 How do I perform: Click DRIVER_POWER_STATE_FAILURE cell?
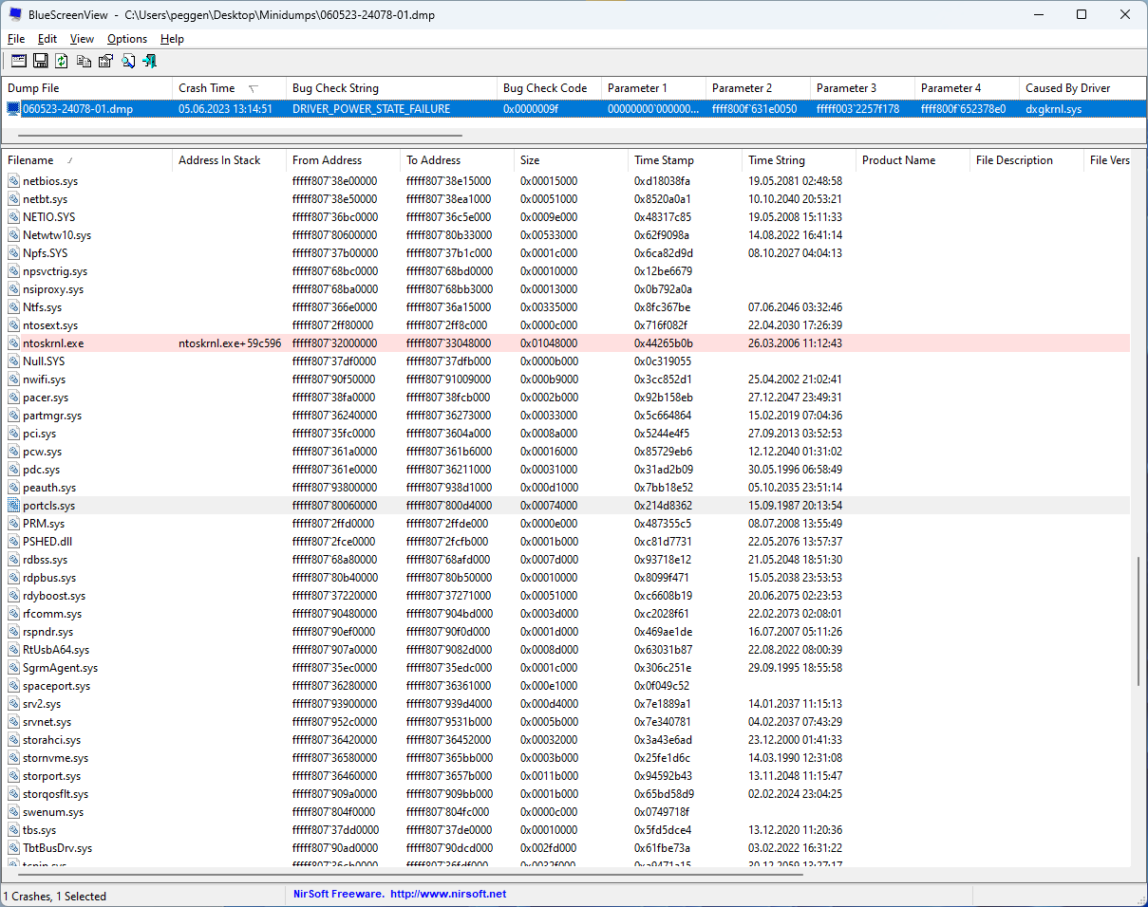[x=371, y=109]
